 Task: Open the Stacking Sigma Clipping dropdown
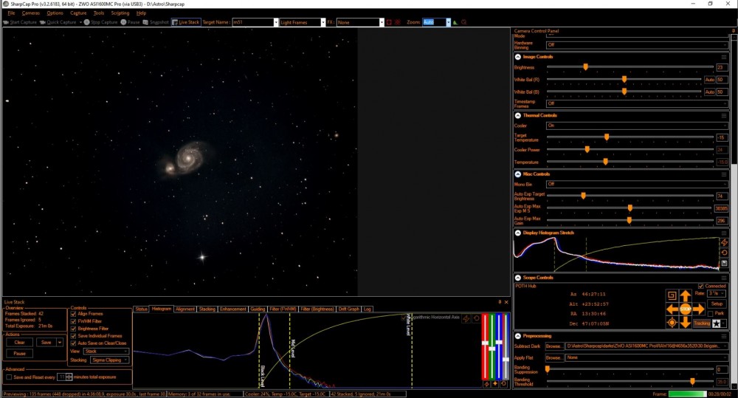point(109,360)
